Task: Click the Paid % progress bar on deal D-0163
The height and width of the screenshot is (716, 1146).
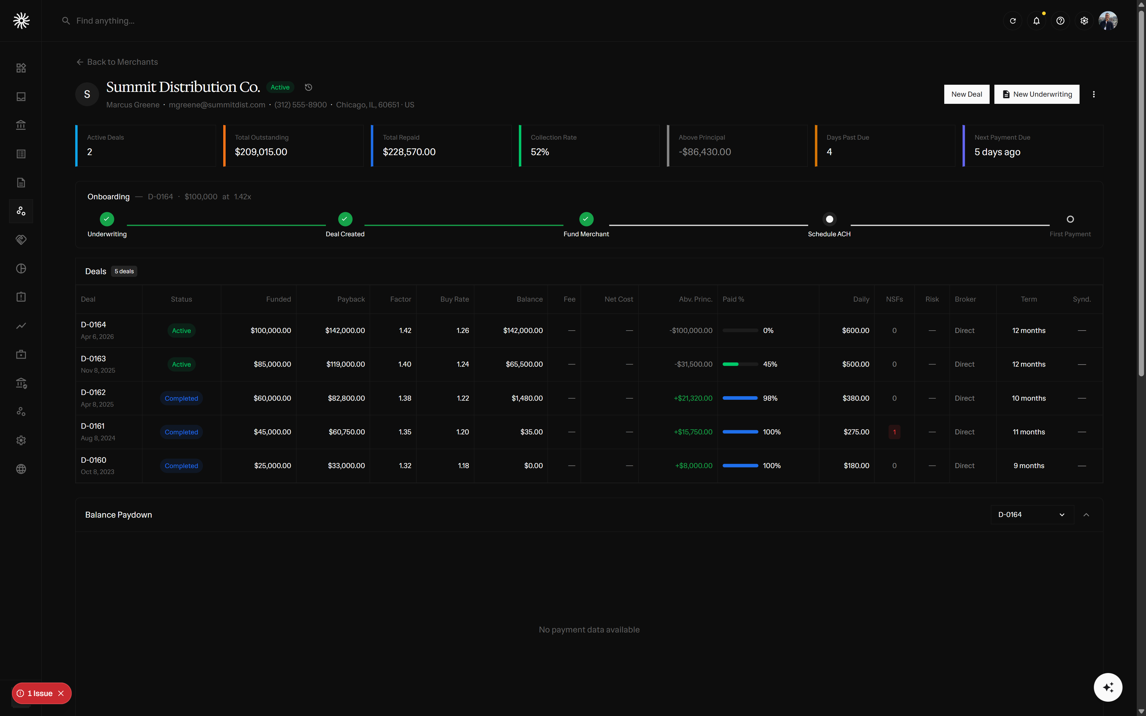Action: coord(740,364)
